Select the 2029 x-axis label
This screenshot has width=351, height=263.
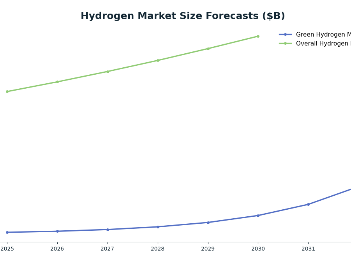(208, 249)
